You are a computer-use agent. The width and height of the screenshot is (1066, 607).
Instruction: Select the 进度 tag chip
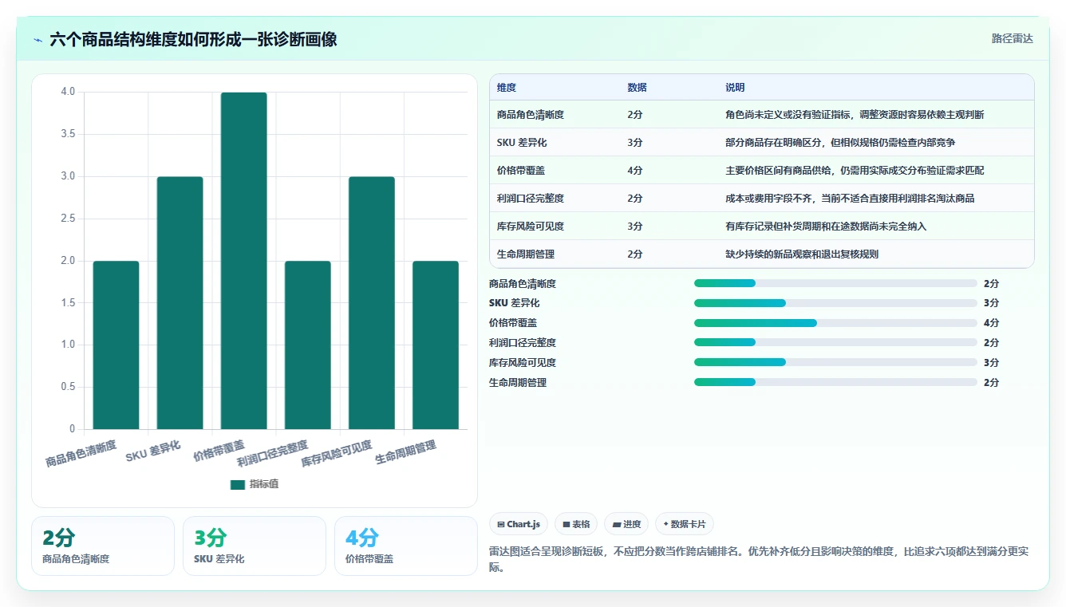point(626,524)
